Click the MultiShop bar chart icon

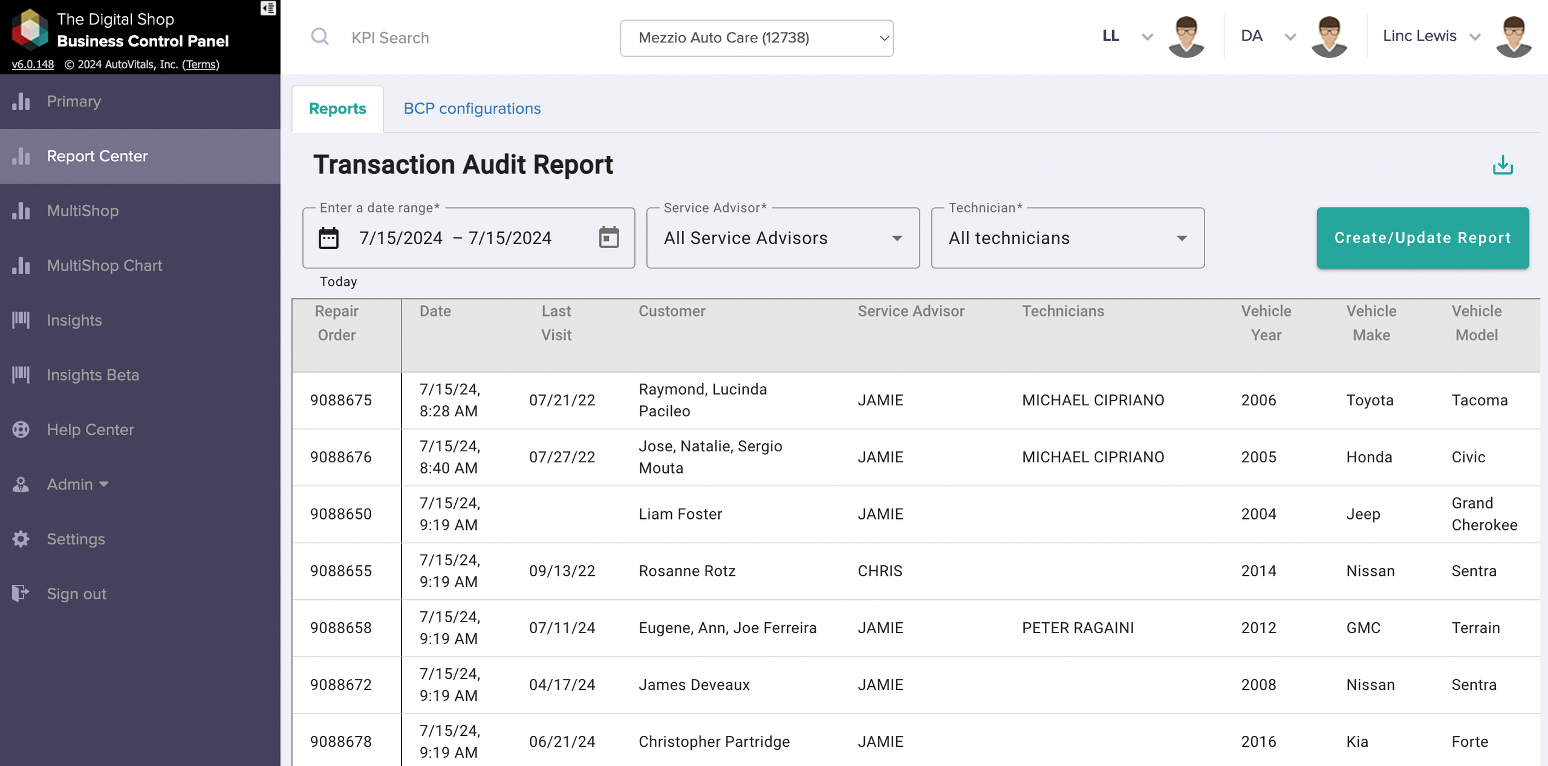click(x=21, y=211)
